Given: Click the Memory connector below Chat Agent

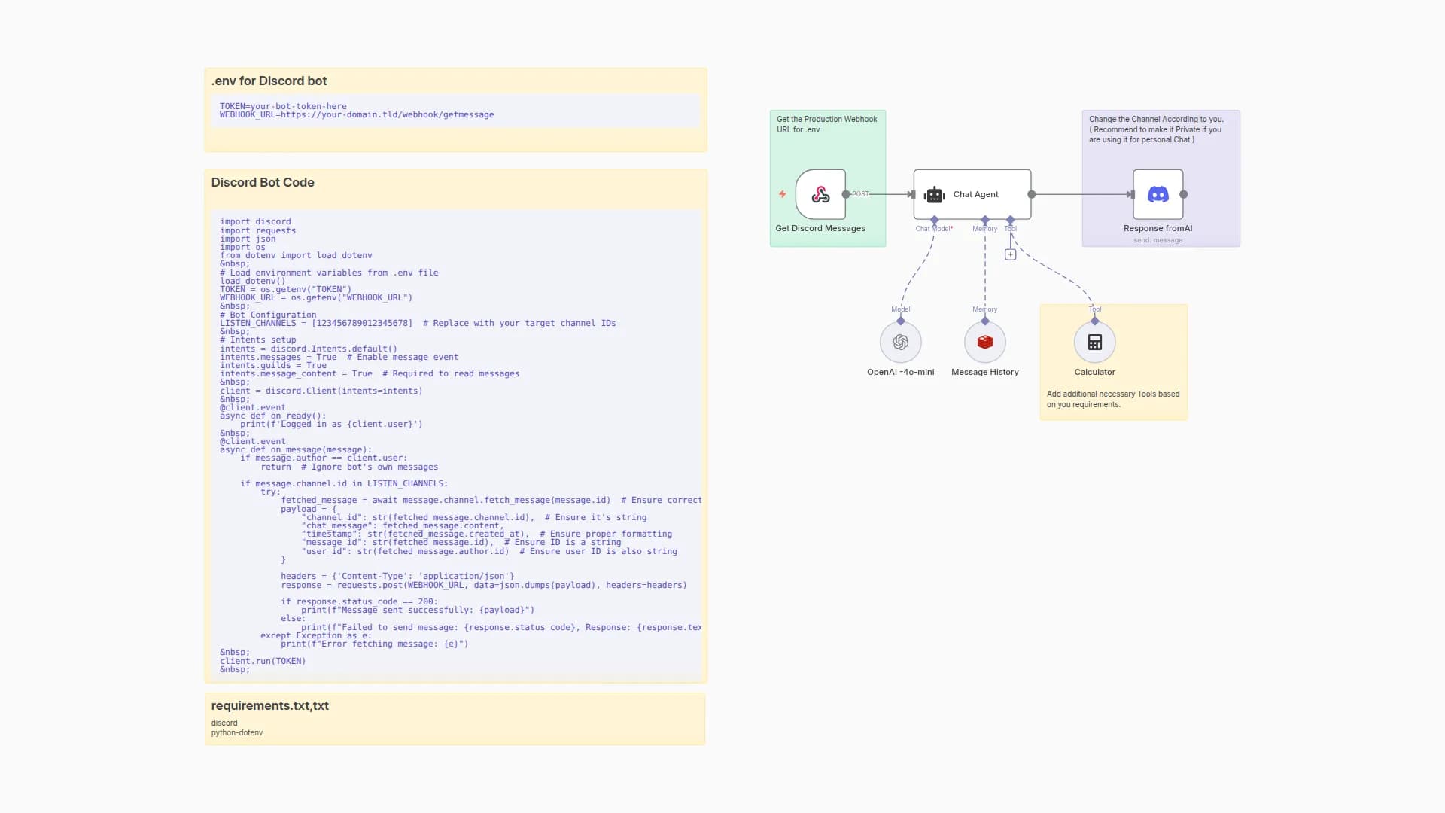Looking at the screenshot, I should (984, 218).
